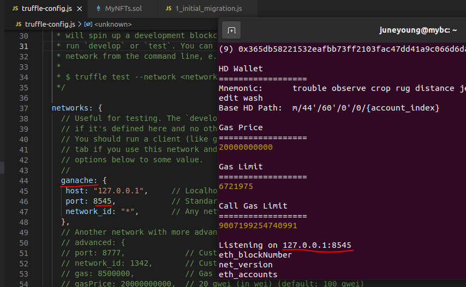The height and width of the screenshot is (287, 466).
Task: Click the 'ganache:' network key
Action: (x=79, y=180)
